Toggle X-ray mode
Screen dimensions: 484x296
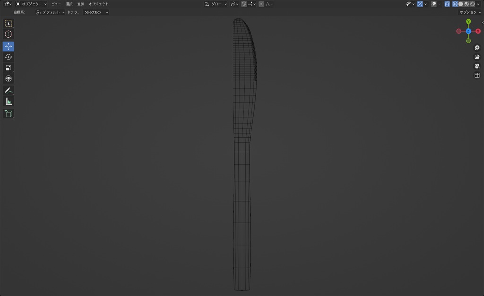[447, 4]
